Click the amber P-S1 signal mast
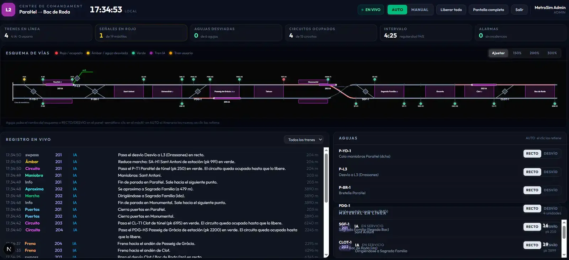This screenshot has width=569, height=260. click(24, 80)
